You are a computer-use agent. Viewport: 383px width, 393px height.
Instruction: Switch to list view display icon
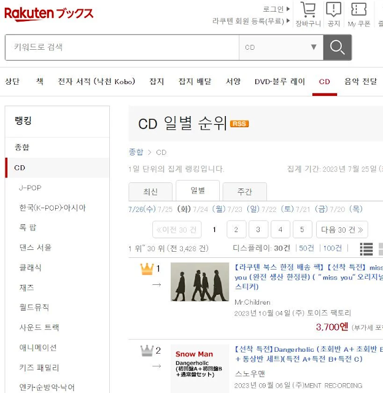click(x=366, y=249)
